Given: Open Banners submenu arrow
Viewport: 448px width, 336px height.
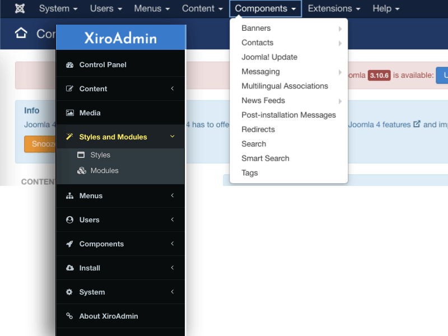Looking at the screenshot, I should (340, 29).
